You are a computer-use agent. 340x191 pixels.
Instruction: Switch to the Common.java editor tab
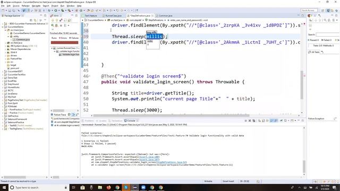[x=165, y=15]
